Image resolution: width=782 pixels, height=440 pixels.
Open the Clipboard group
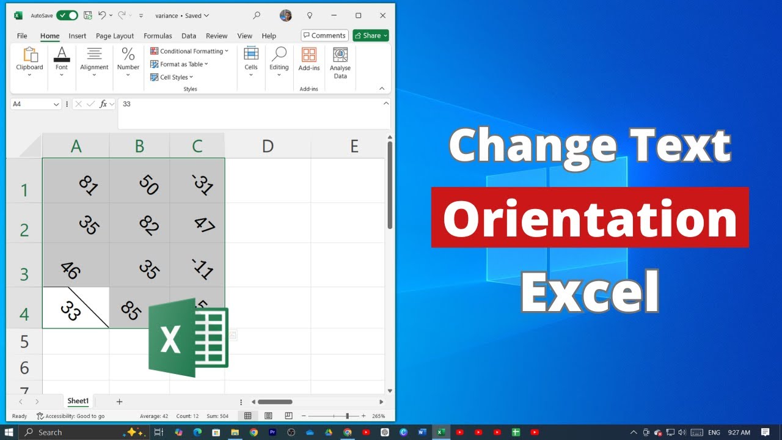tap(29, 62)
